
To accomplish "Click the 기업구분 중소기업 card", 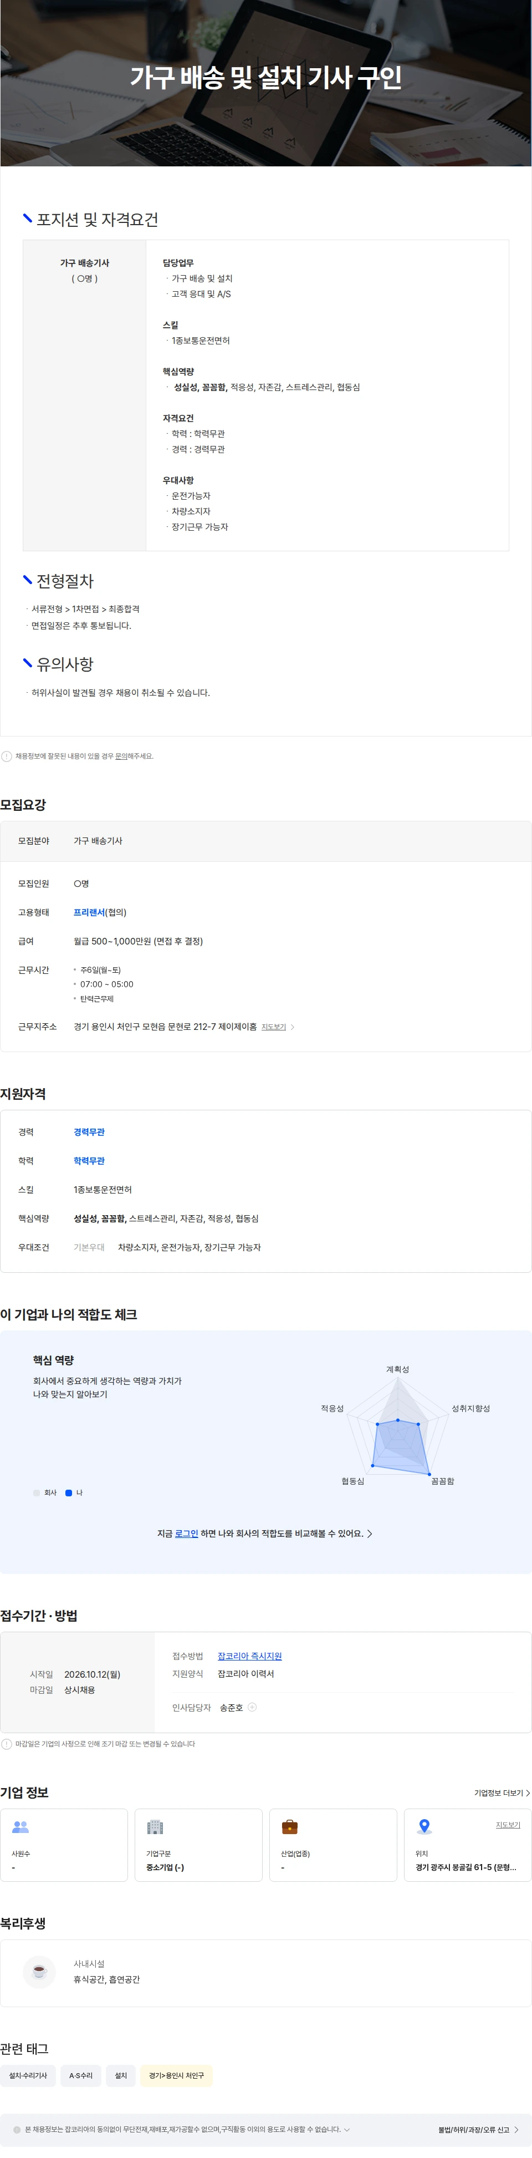I will click(x=198, y=1845).
